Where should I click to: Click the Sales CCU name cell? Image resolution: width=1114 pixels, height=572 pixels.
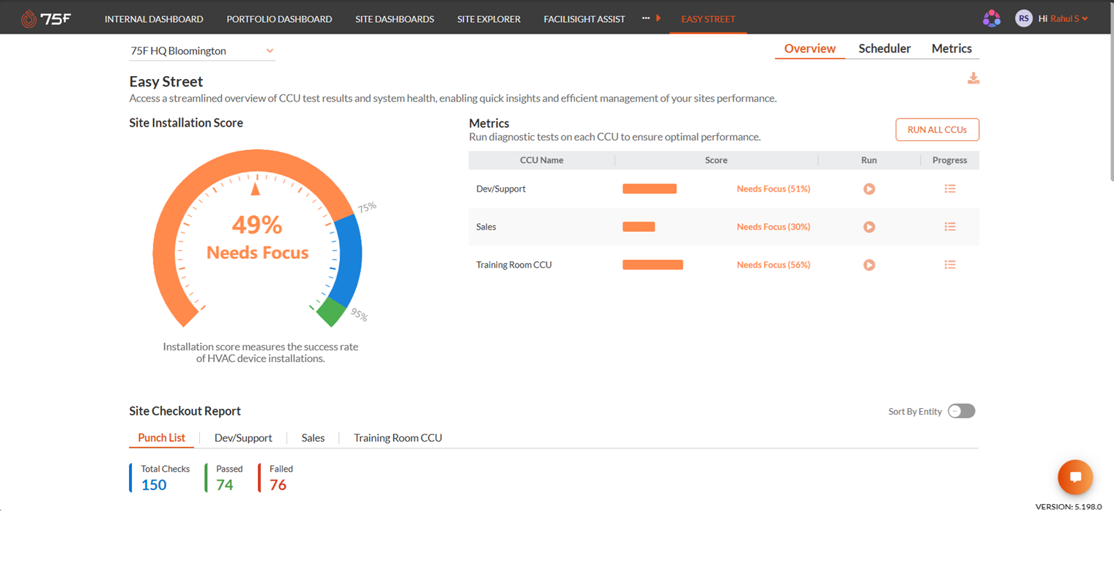tap(486, 227)
